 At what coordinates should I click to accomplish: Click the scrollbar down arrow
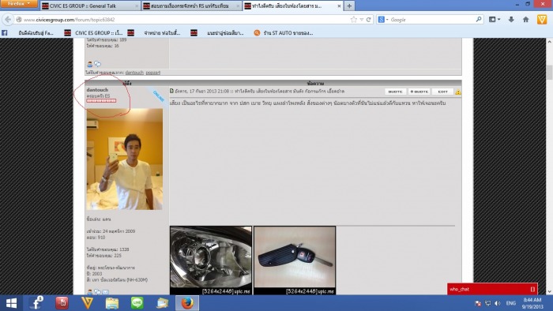(x=549, y=291)
